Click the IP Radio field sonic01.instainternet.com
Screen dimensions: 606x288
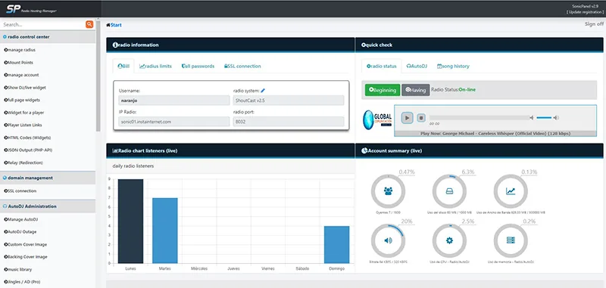click(174, 122)
